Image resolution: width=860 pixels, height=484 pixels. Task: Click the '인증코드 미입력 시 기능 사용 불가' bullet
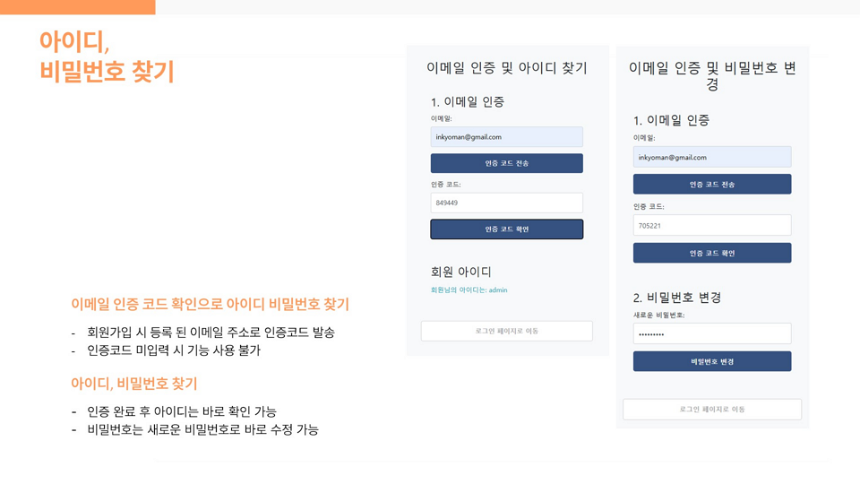174,350
